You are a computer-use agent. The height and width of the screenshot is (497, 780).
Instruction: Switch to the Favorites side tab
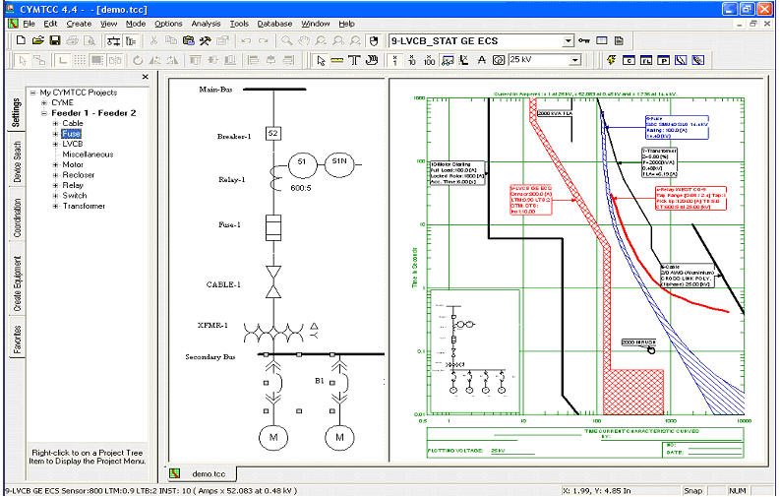click(x=18, y=340)
